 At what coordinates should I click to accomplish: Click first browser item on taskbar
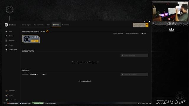pos(13,103)
